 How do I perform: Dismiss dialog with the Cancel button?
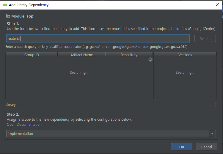[207, 147]
